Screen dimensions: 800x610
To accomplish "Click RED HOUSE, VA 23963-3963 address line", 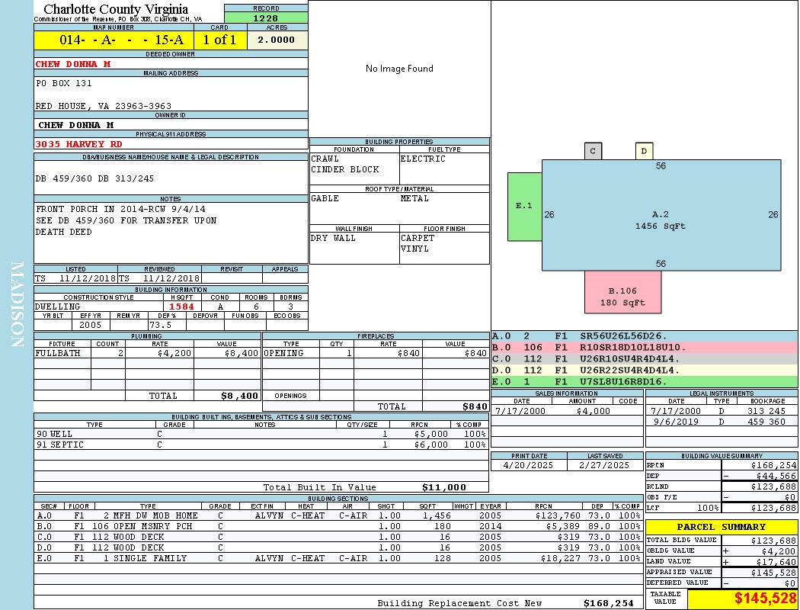I will 103,106.
